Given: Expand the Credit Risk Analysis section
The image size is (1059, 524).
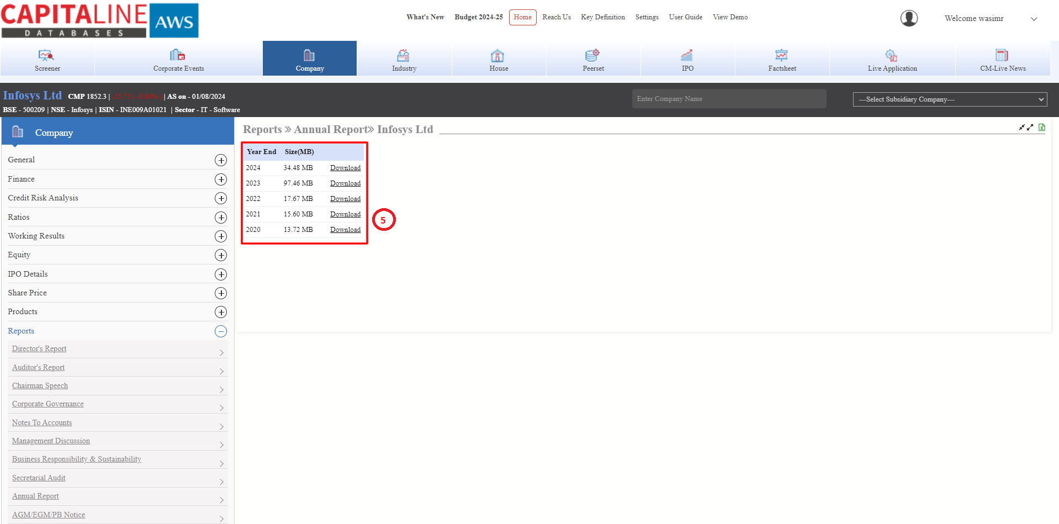Looking at the screenshot, I should [x=221, y=198].
